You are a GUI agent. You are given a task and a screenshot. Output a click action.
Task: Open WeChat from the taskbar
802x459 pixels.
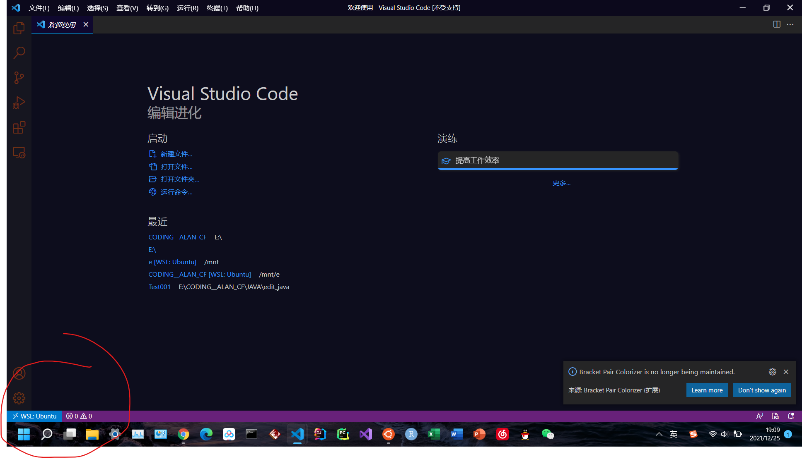(548, 434)
